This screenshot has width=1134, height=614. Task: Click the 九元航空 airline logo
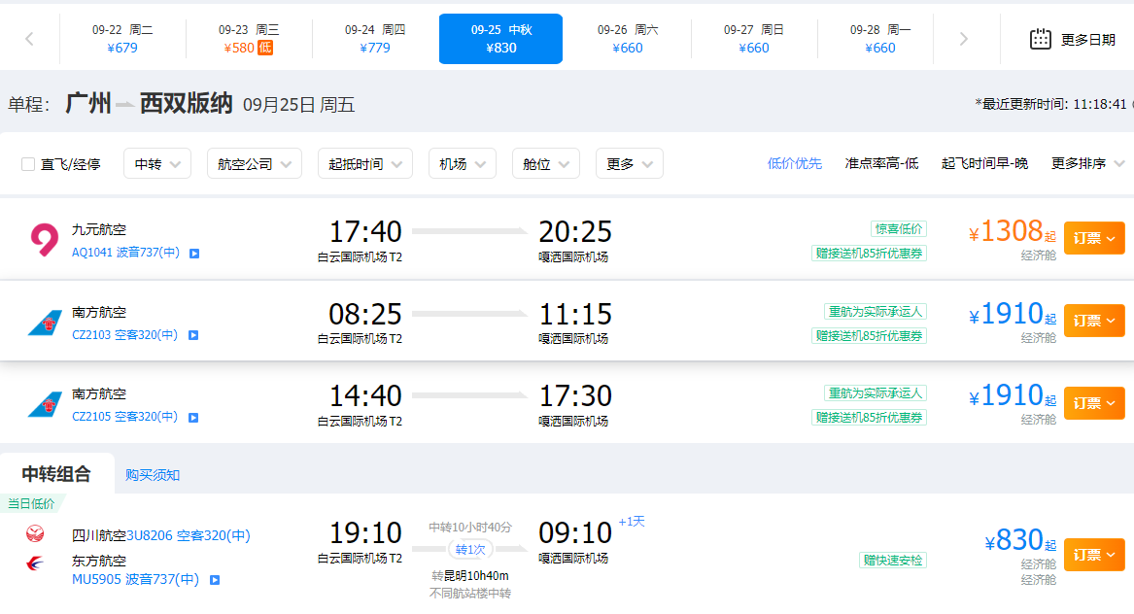click(x=44, y=240)
